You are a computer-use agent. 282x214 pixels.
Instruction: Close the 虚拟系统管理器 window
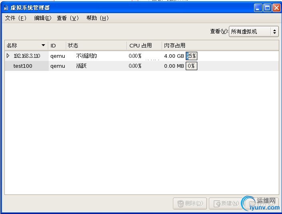coord(276,8)
